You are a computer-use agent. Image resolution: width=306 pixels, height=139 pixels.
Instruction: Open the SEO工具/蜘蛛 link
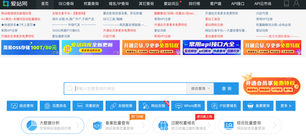click(x=113, y=19)
